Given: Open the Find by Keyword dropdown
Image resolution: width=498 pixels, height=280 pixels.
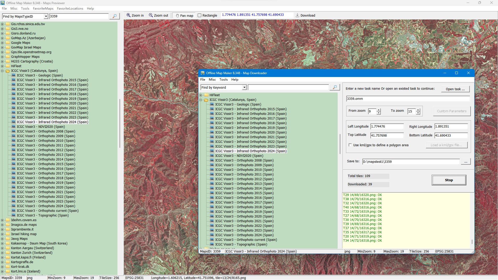Looking at the screenshot, I should 244,88.
